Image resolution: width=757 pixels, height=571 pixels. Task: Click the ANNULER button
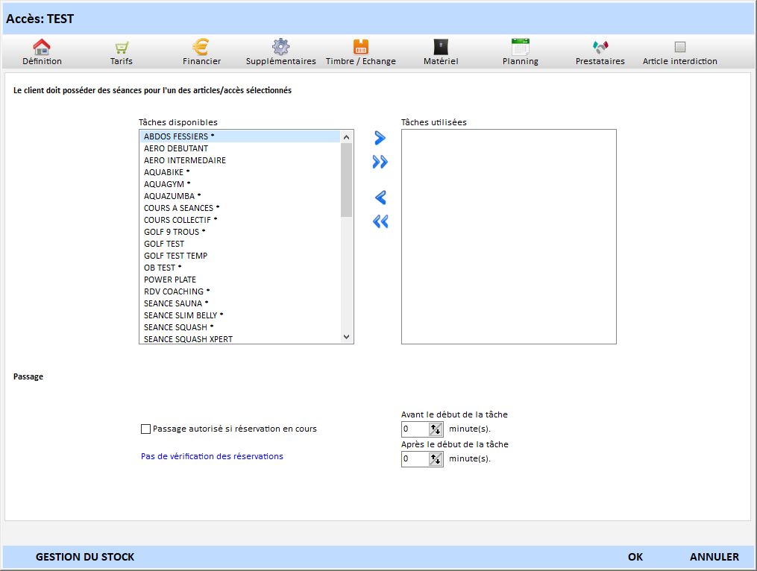tap(714, 557)
